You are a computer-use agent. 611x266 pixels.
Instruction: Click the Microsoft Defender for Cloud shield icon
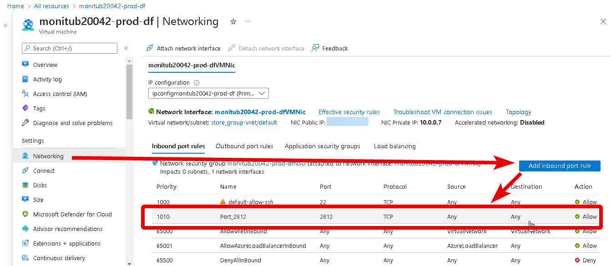pyautogui.click(x=25, y=214)
